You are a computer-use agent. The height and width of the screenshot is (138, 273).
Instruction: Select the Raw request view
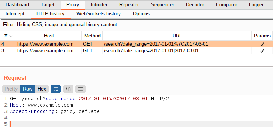(27, 89)
